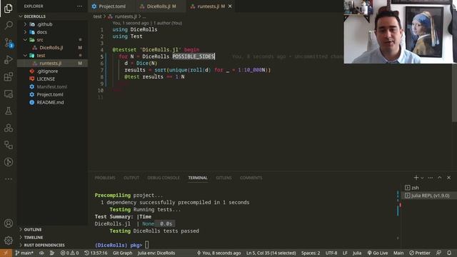Open the Testing flask view
The width and height of the screenshot is (457, 257).
pos(9,111)
